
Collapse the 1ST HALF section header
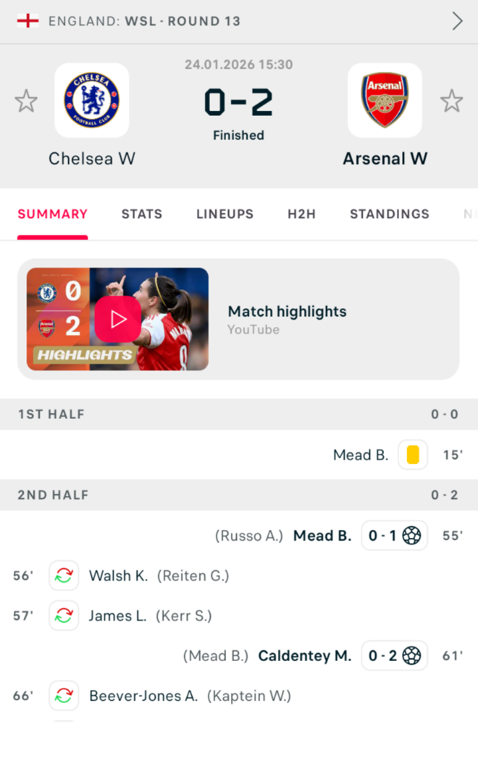coord(239,414)
